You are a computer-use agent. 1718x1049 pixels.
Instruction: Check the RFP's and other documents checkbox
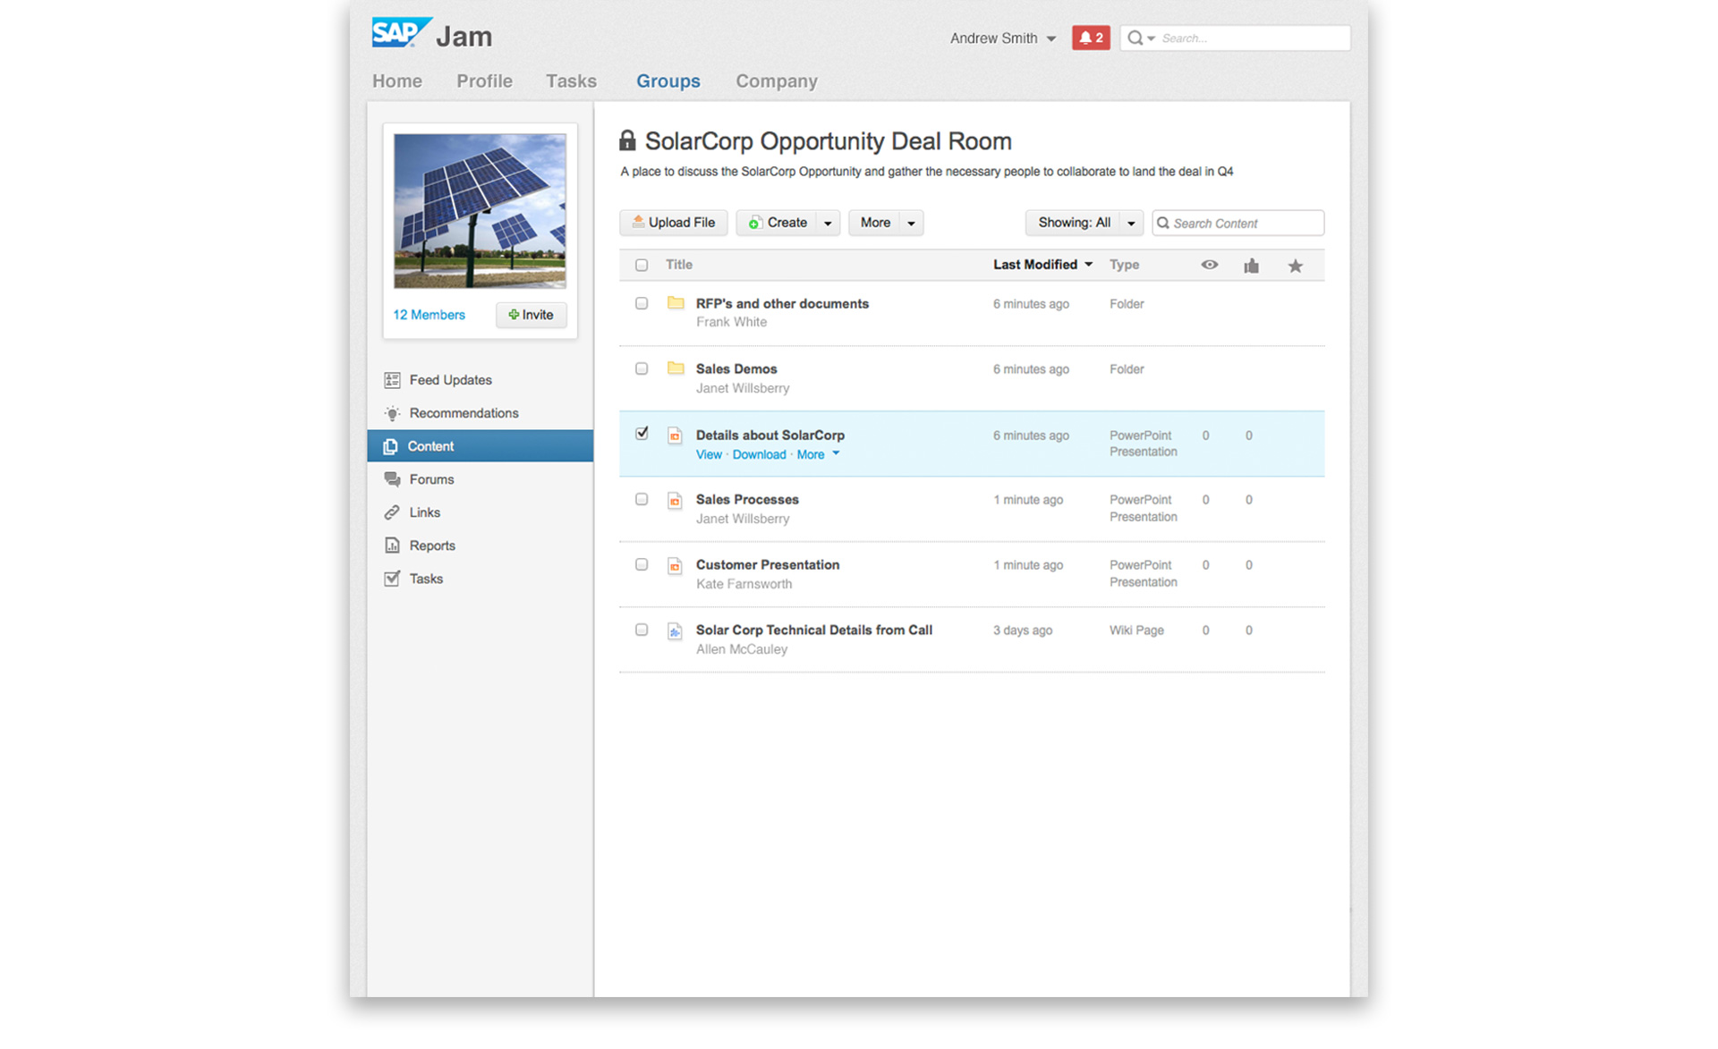click(642, 303)
